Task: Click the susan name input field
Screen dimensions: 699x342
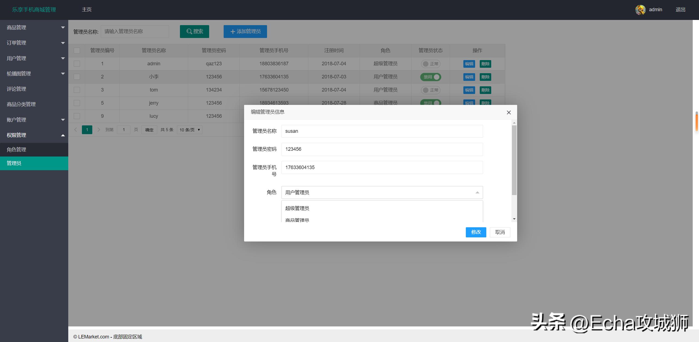Action: 382,131
